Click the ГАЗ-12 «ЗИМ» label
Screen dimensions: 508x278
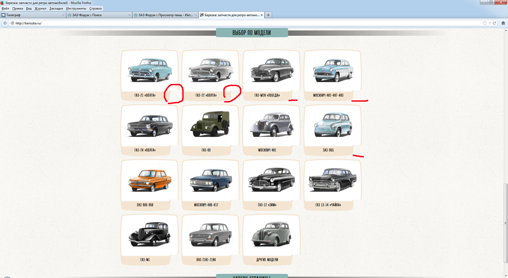click(267, 205)
